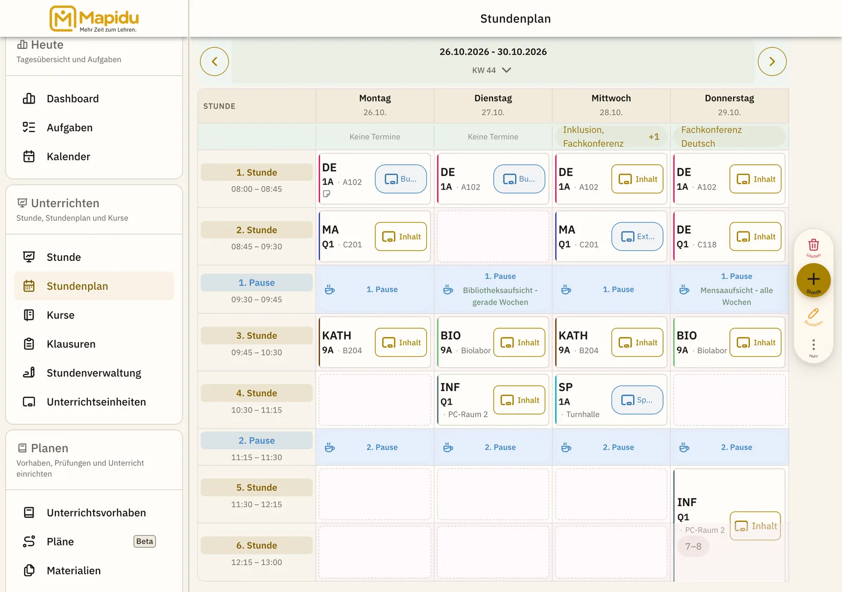Open Kurse in the sidebar
This screenshot has height=592, width=842.
[x=94, y=315]
